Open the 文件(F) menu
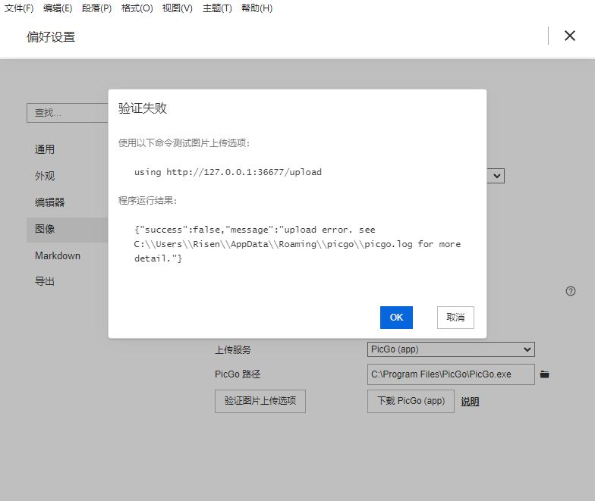Screen dimensions: 595x501 (x=19, y=8)
